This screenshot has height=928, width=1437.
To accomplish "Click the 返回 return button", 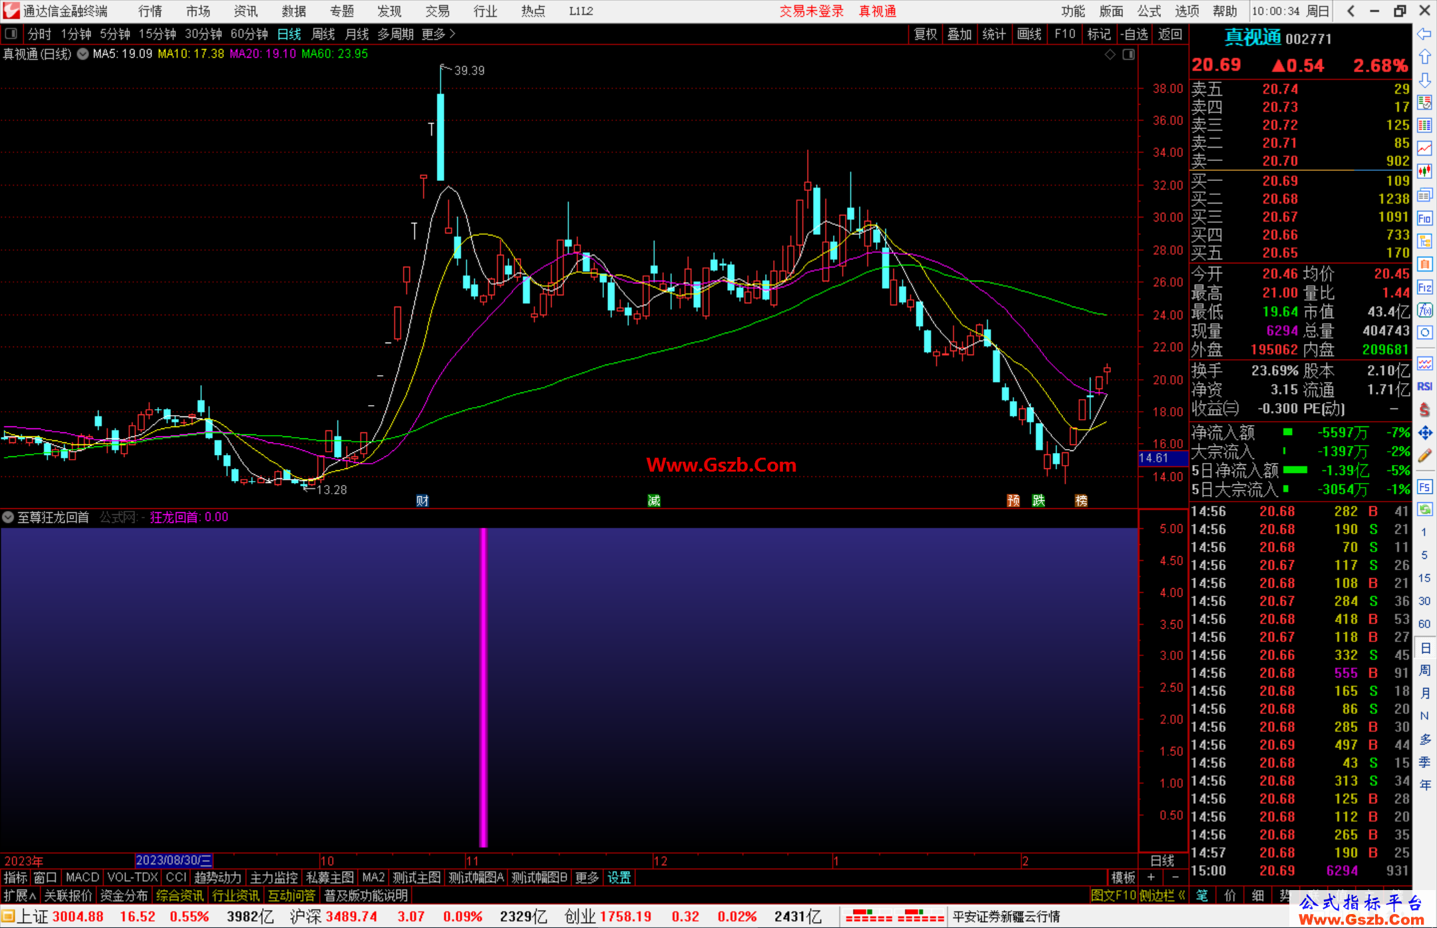I will point(1170,34).
